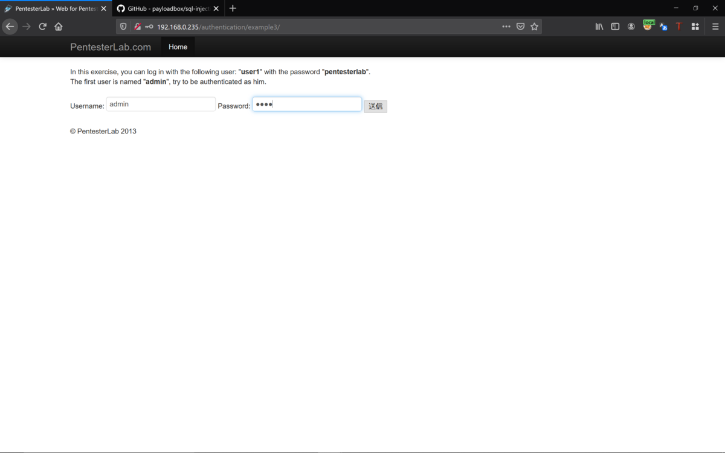Close the PentesterLab tab
Screen dimensions: 725x453
103,8
